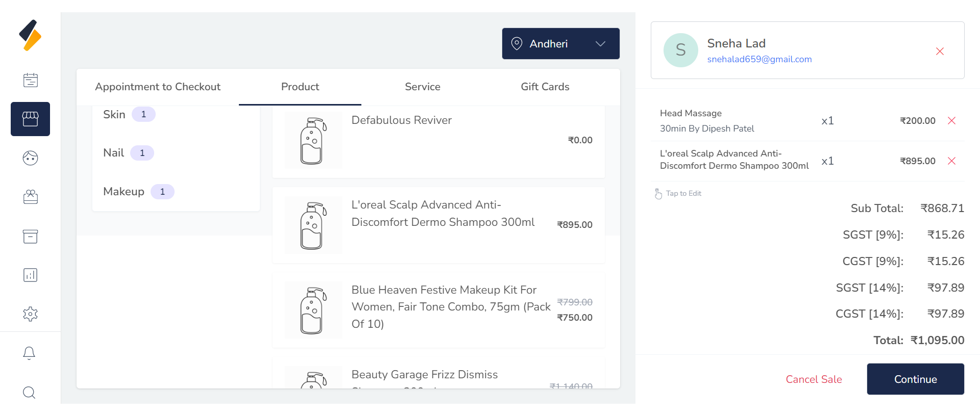Remove L'oreal shampoo from cart
980x416 pixels.
pyautogui.click(x=951, y=161)
